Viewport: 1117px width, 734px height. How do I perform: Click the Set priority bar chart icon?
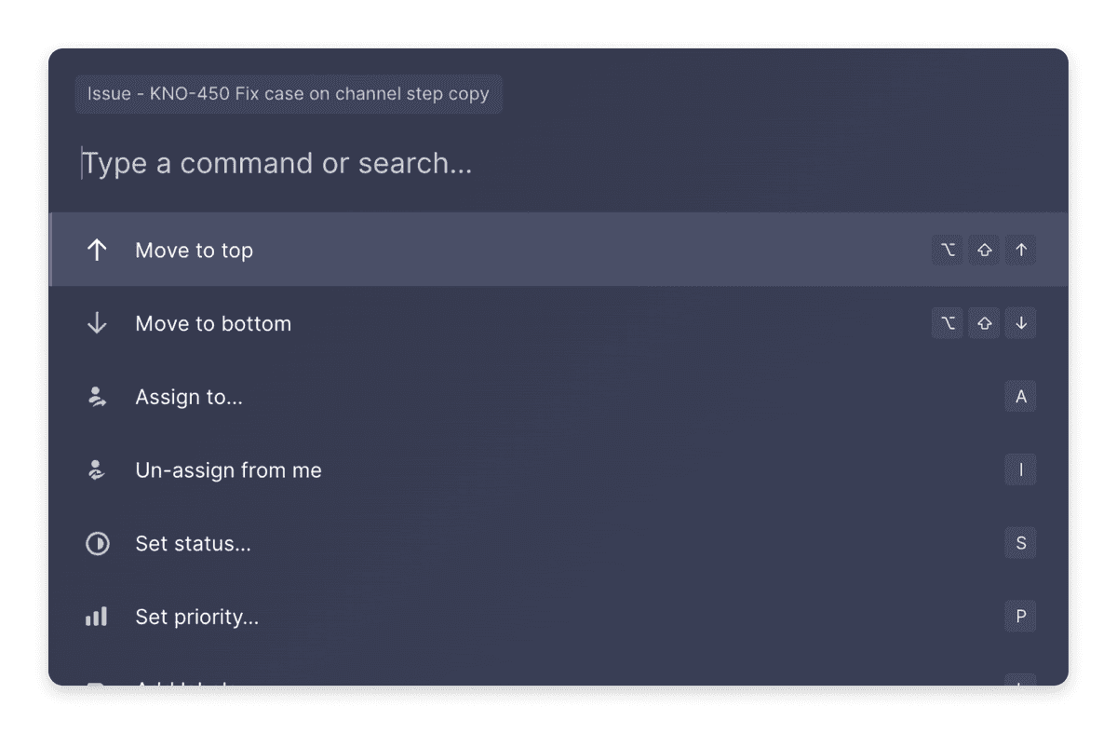click(x=97, y=617)
